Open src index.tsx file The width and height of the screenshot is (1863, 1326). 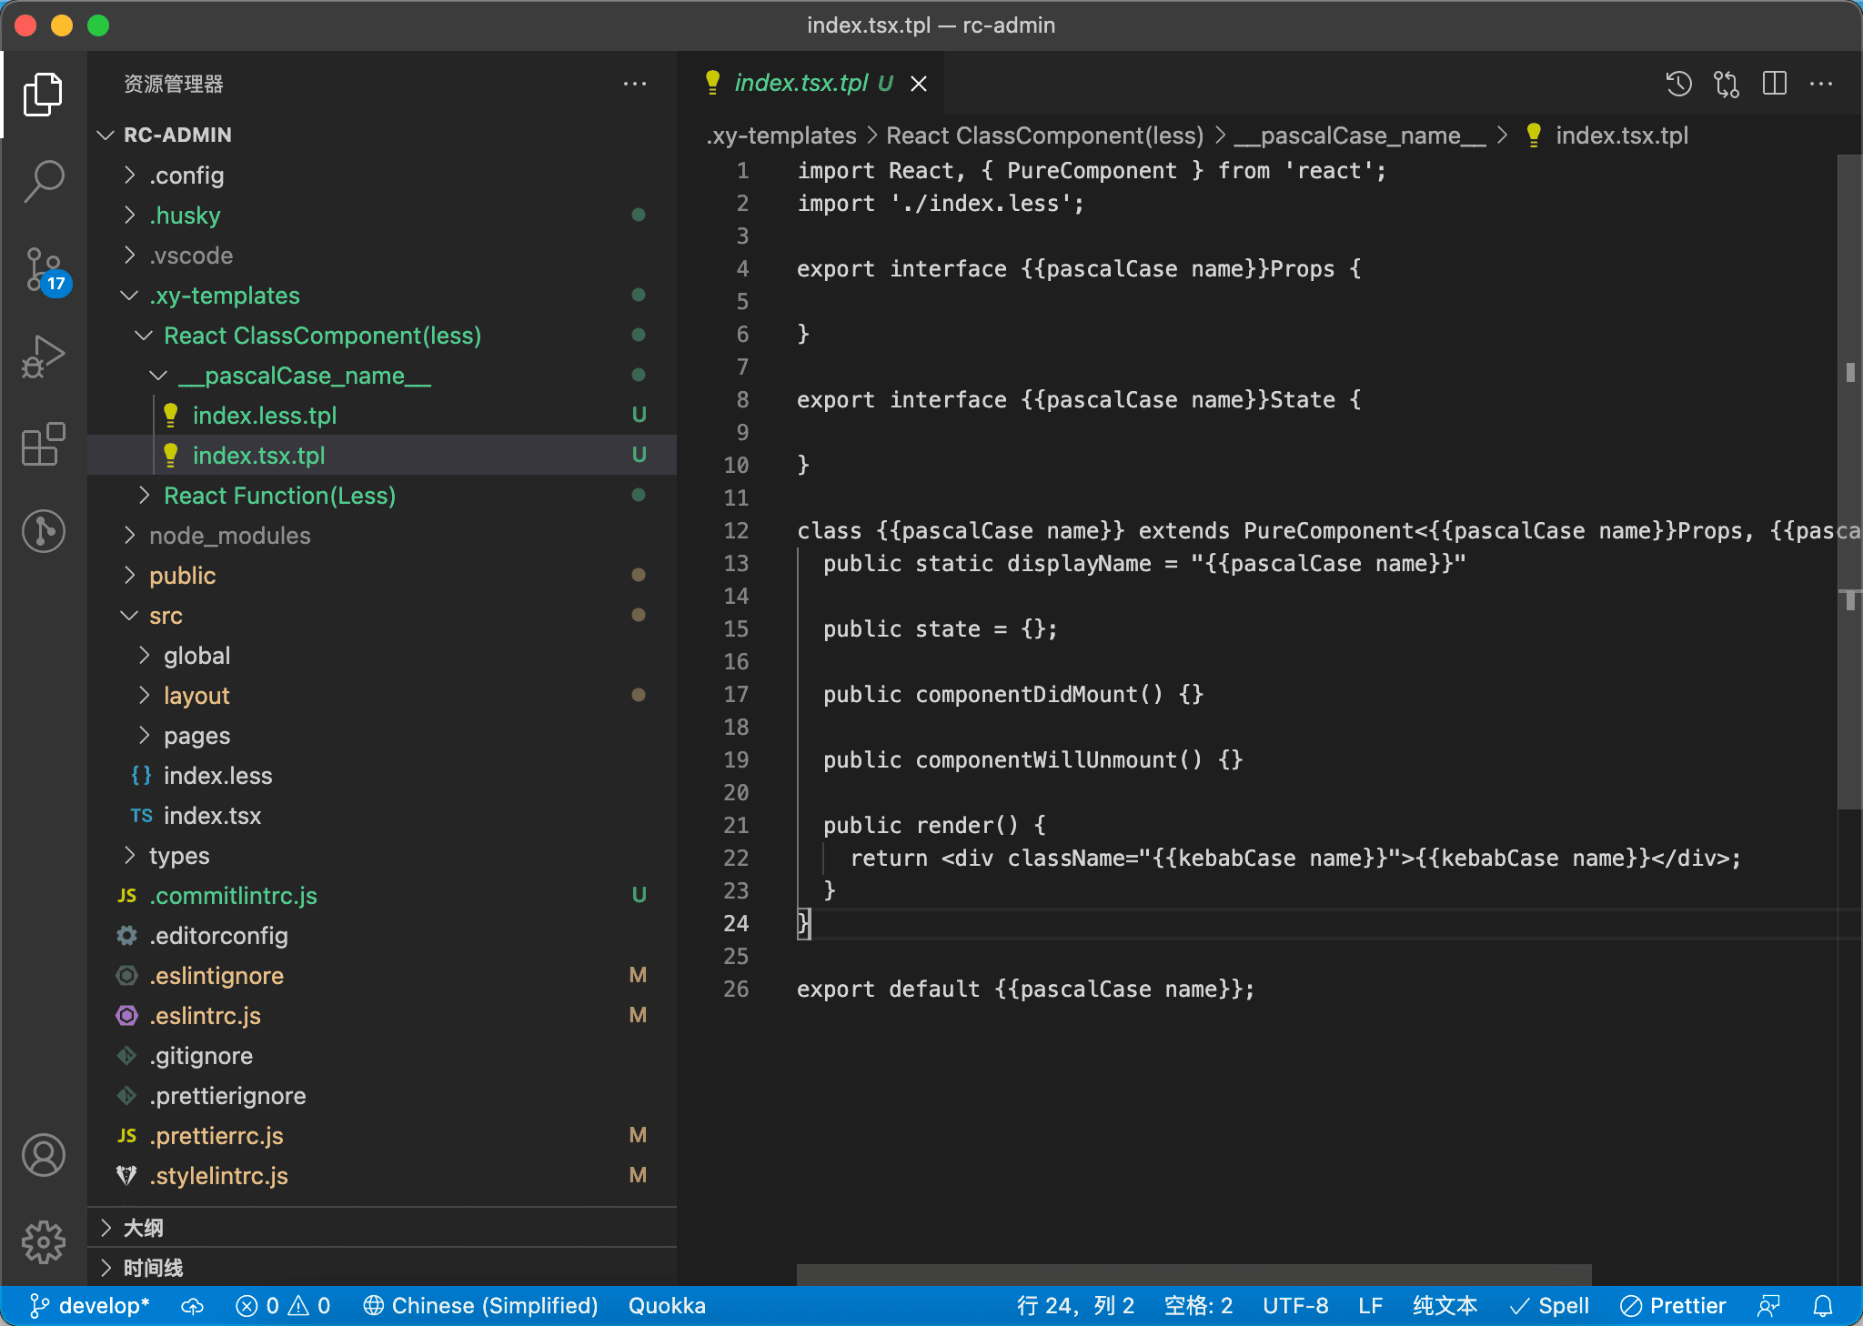pyautogui.click(x=382, y=815)
